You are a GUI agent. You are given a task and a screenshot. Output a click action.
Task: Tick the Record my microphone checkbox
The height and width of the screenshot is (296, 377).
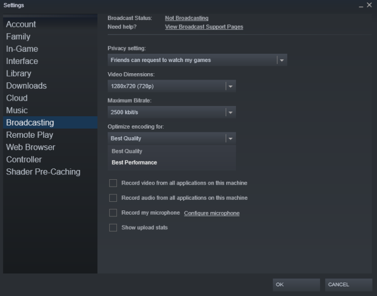coord(113,213)
